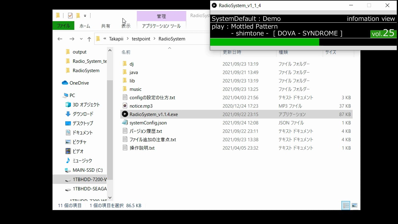Sort by the 種類 column header

point(283,52)
